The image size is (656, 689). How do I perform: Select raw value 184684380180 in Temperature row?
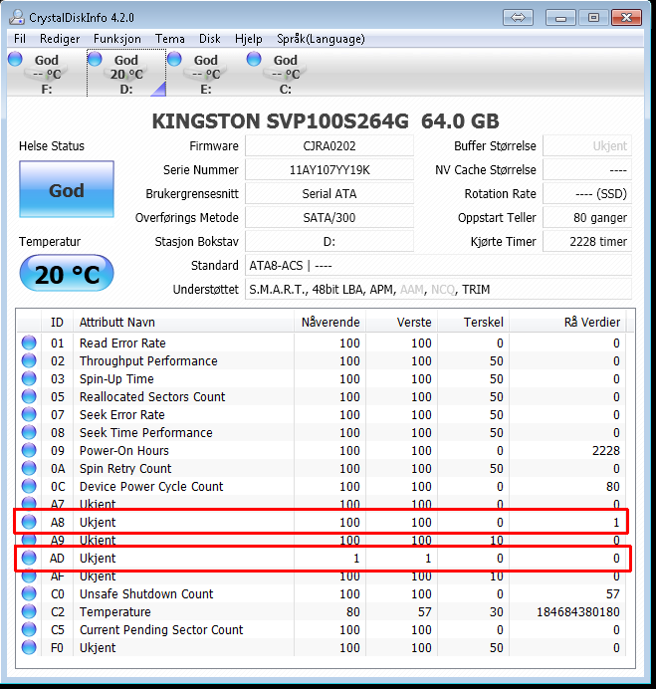pos(577,611)
